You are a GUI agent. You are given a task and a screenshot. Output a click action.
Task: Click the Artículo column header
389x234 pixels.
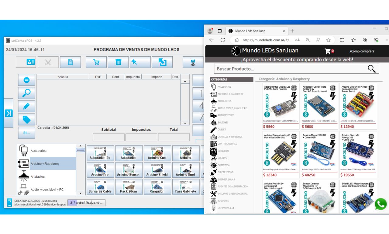[x=63, y=77]
